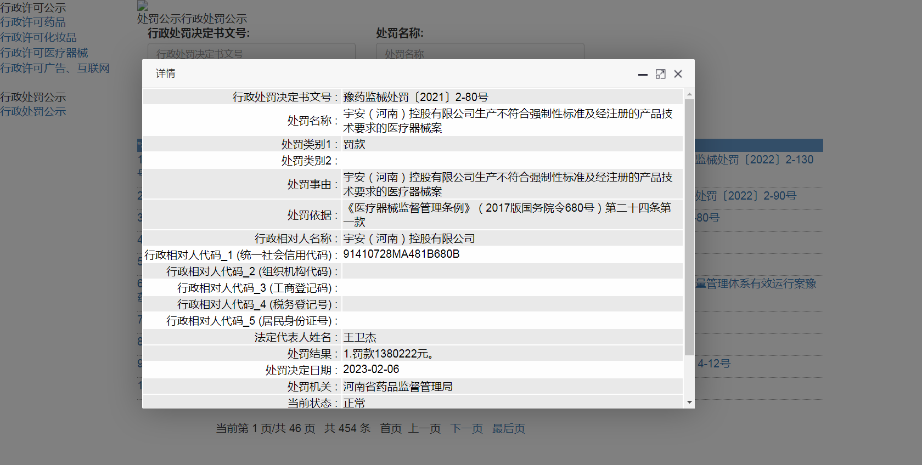Click the scroll-up arrow in the dialog

[x=689, y=94]
